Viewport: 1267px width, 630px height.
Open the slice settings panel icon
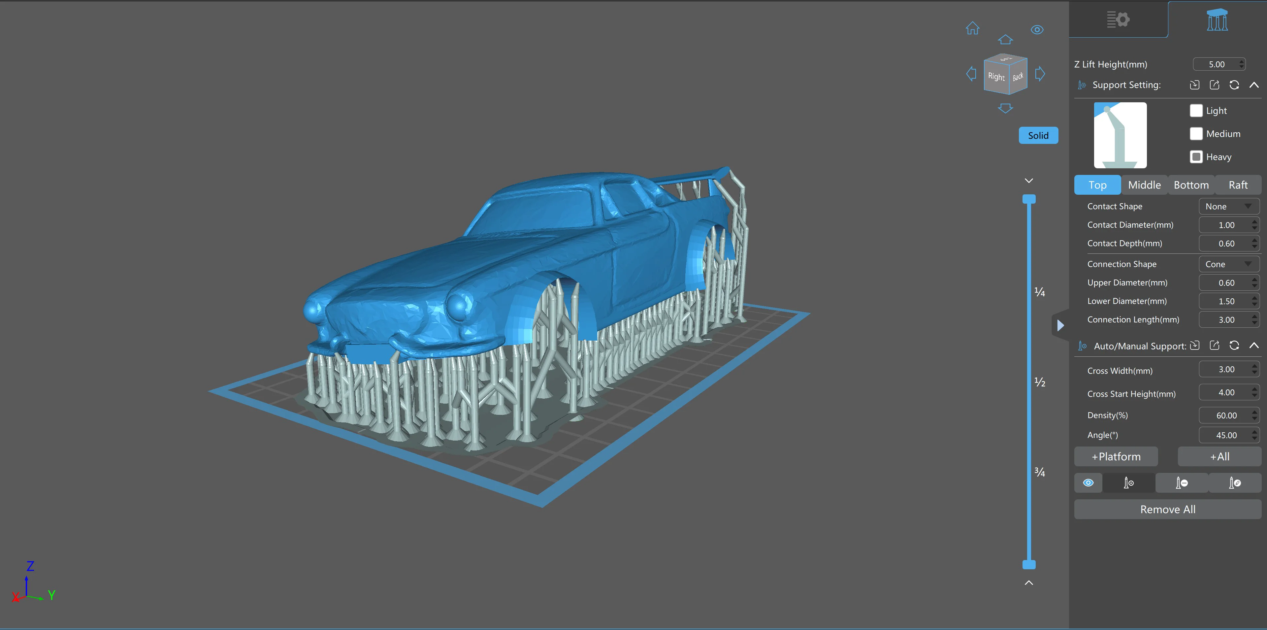coord(1118,20)
